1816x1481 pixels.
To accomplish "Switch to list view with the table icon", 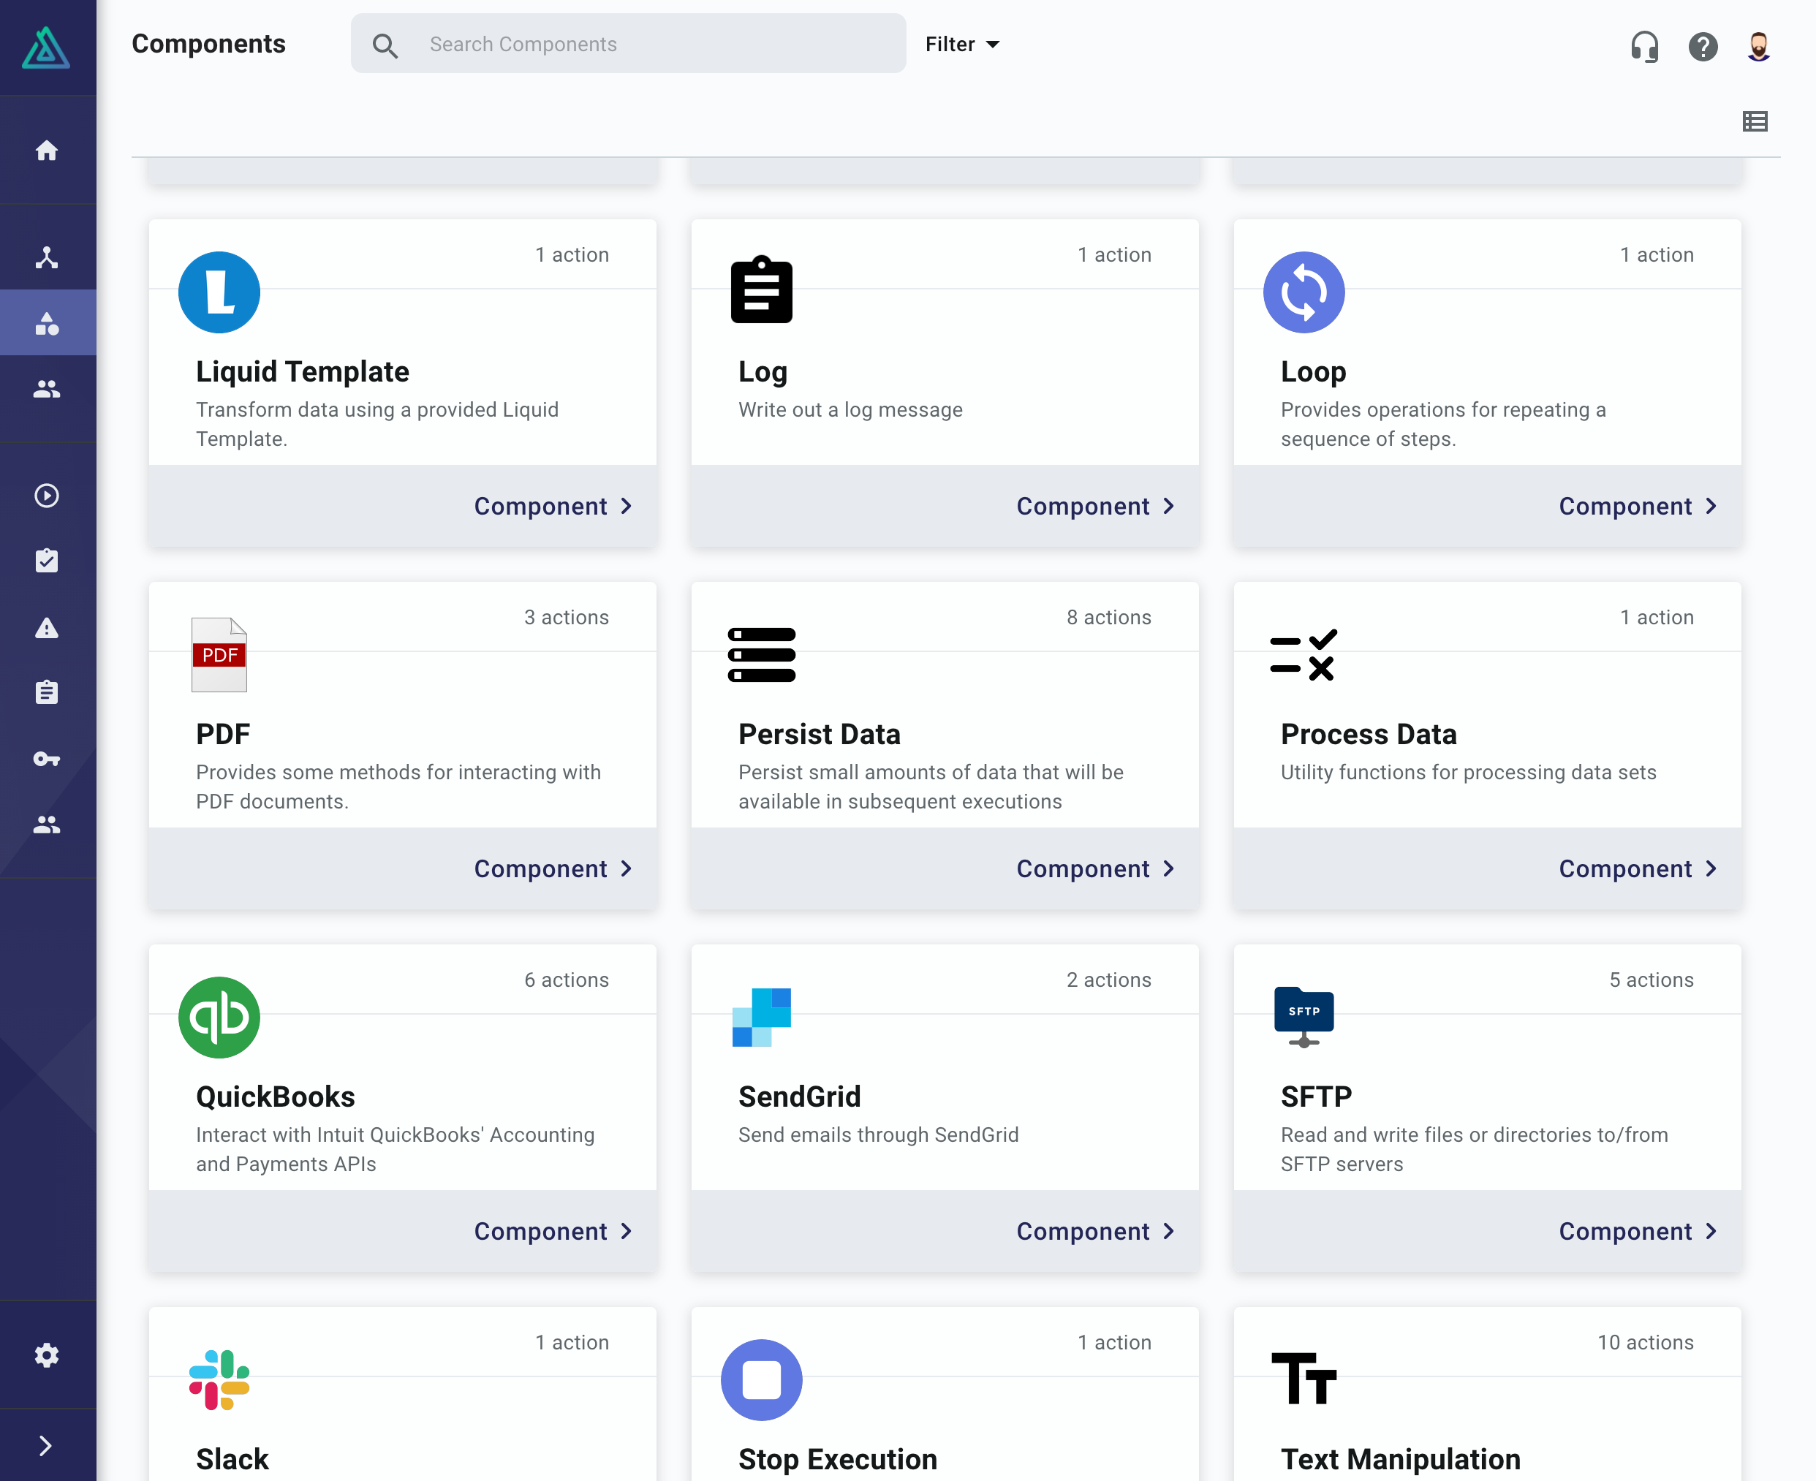I will [1754, 121].
